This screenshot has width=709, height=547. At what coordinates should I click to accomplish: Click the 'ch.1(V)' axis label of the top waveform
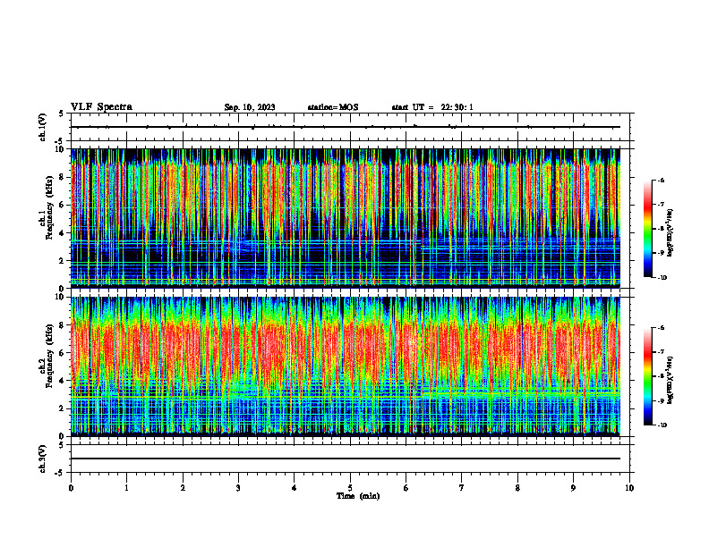[x=43, y=127]
